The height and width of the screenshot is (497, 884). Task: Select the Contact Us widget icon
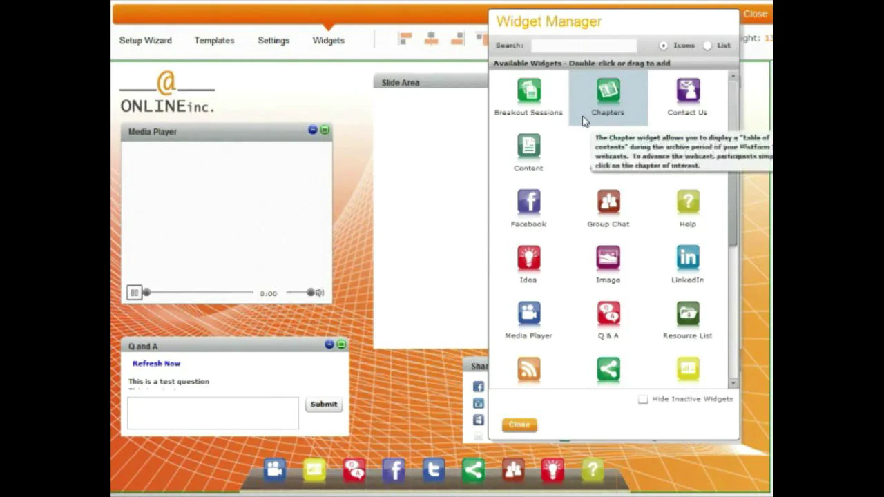tap(688, 91)
